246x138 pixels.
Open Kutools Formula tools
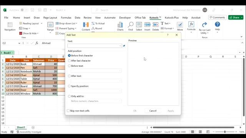tap(191, 28)
